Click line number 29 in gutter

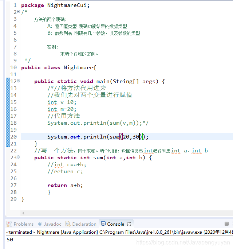coord(13,199)
